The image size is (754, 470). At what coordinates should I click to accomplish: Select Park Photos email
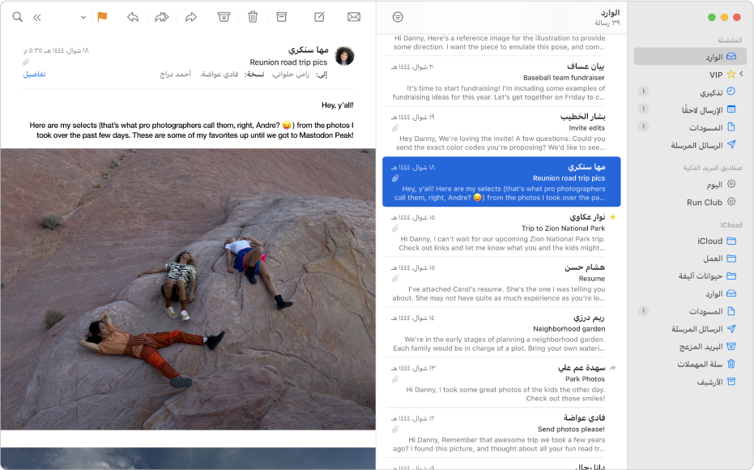501,383
